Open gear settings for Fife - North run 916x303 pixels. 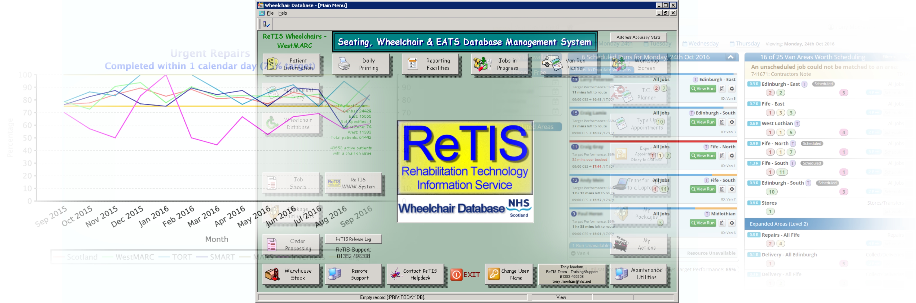[x=732, y=155]
